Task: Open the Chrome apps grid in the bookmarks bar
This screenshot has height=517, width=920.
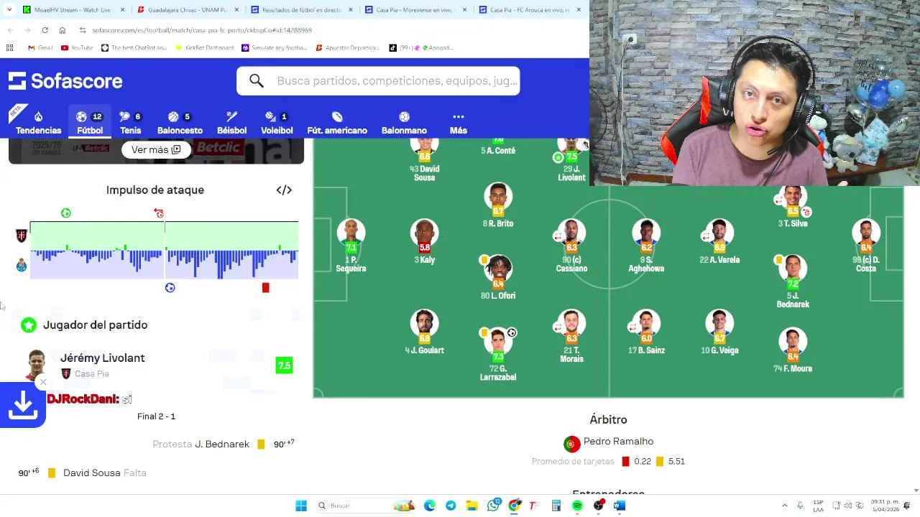Action: 9,47
